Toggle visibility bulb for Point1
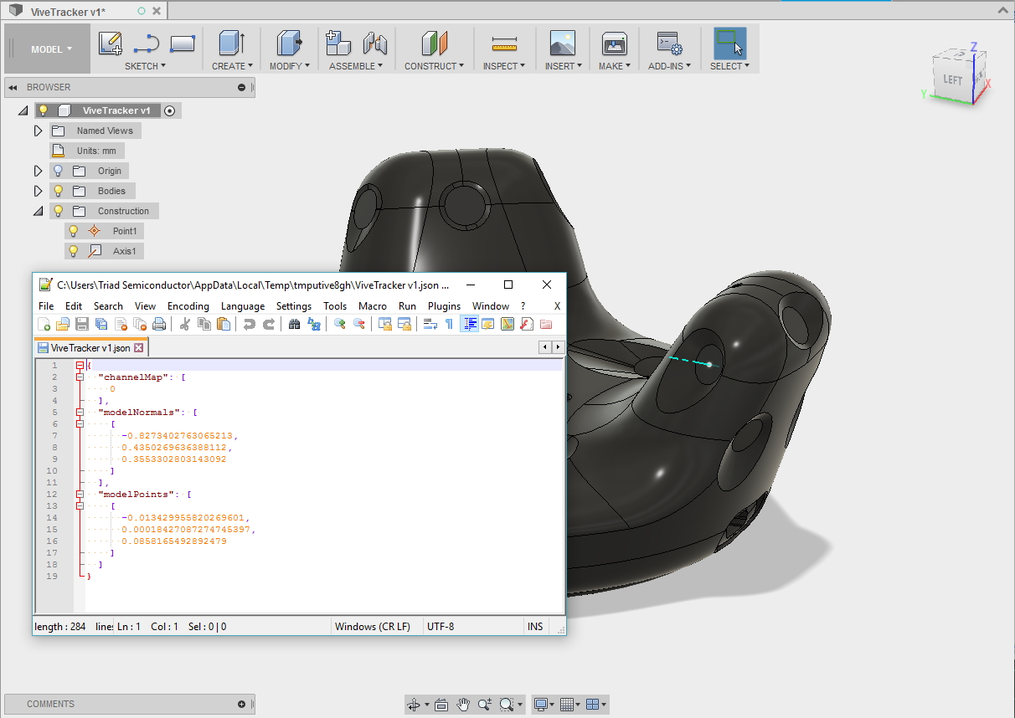 pos(74,231)
